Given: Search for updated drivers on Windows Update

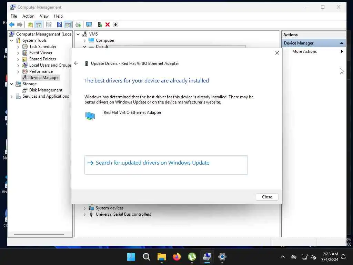Looking at the screenshot, I should pos(166,165).
